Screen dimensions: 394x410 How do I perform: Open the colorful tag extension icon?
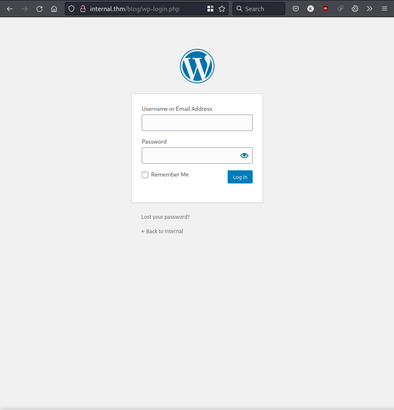pyautogui.click(x=340, y=9)
